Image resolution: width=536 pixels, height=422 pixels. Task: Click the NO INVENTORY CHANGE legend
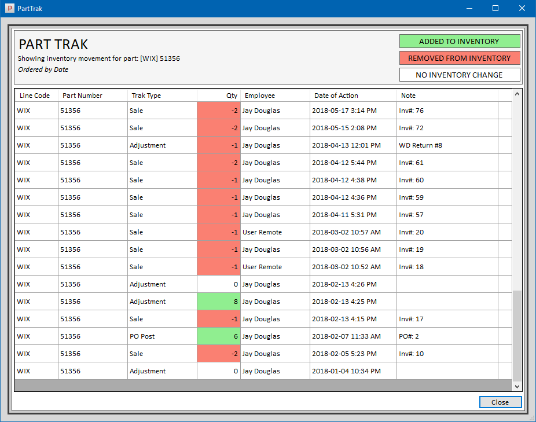(x=460, y=75)
